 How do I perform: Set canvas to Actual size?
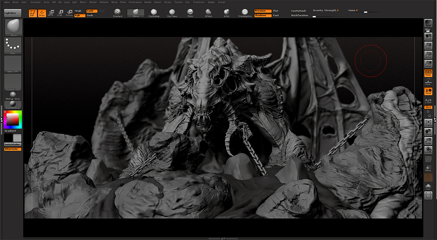tap(428, 54)
